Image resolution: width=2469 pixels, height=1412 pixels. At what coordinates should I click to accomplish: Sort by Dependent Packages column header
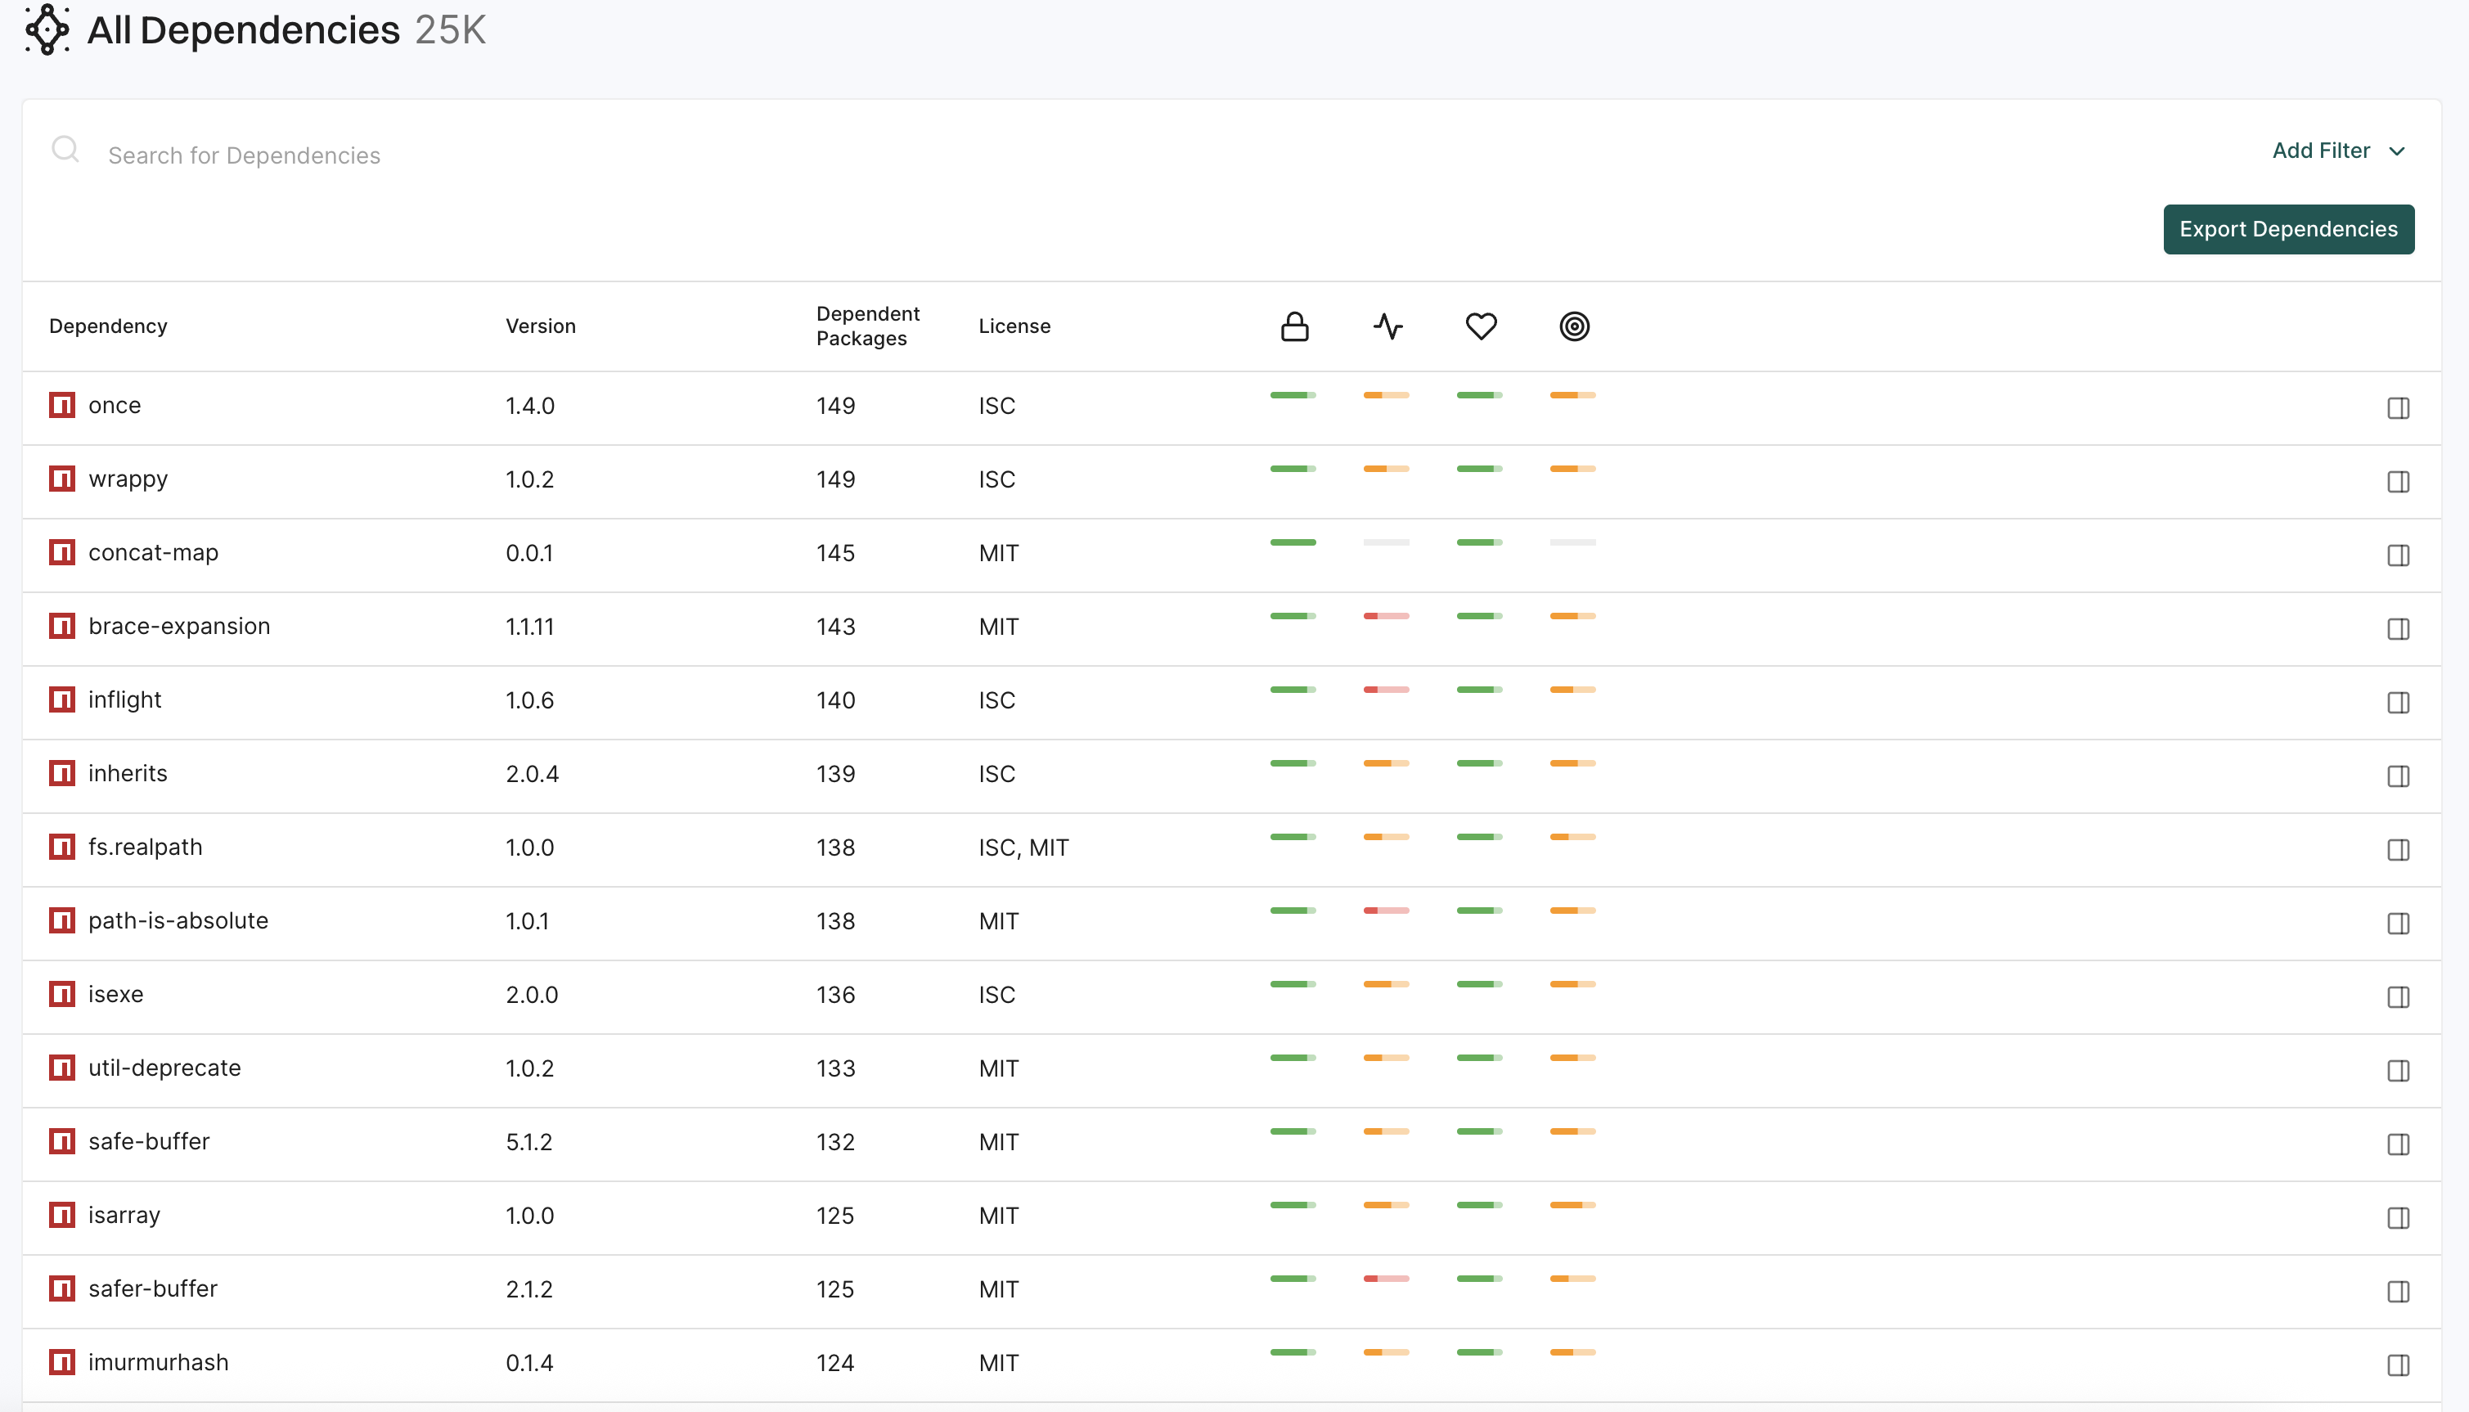tap(868, 326)
